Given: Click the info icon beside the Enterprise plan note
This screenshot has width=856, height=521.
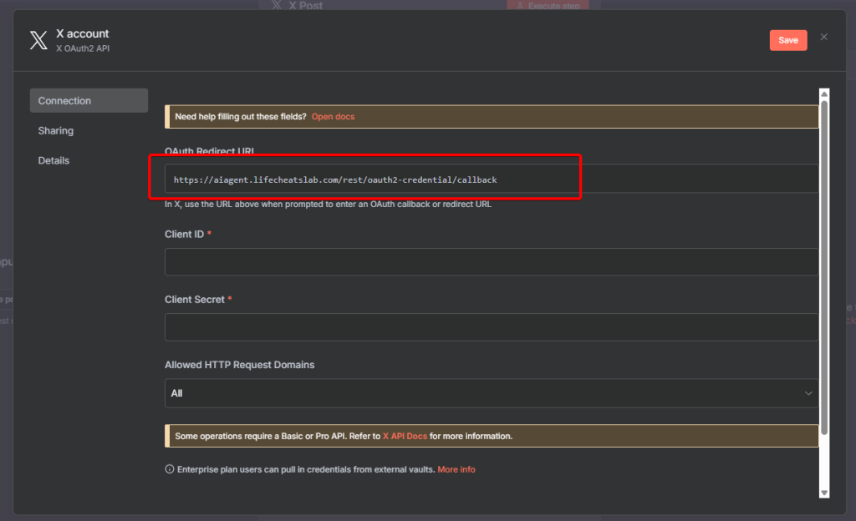Looking at the screenshot, I should 170,470.
